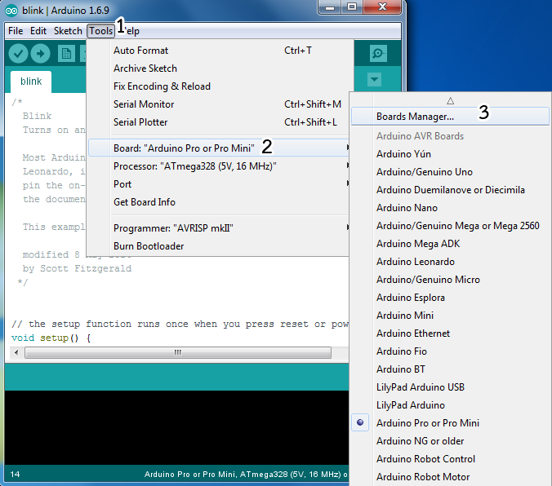The width and height of the screenshot is (552, 486).
Task: Select Arduino BT board
Action: coord(450,369)
